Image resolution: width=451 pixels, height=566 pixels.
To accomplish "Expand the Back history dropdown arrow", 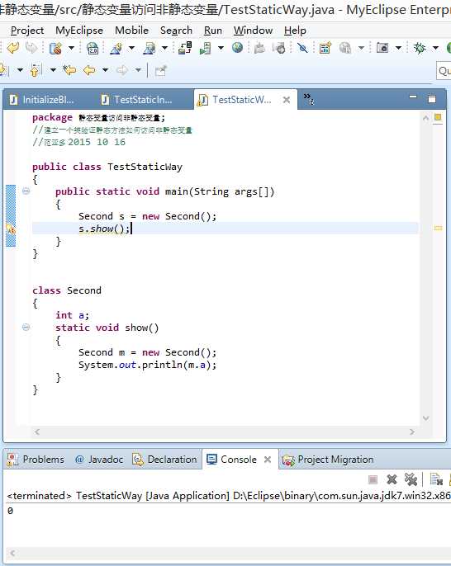I will (105, 70).
